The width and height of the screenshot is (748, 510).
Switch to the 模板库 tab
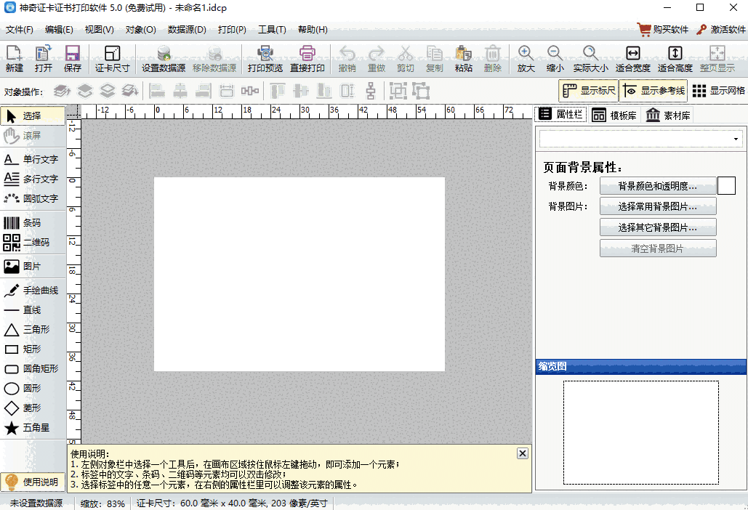(x=614, y=116)
